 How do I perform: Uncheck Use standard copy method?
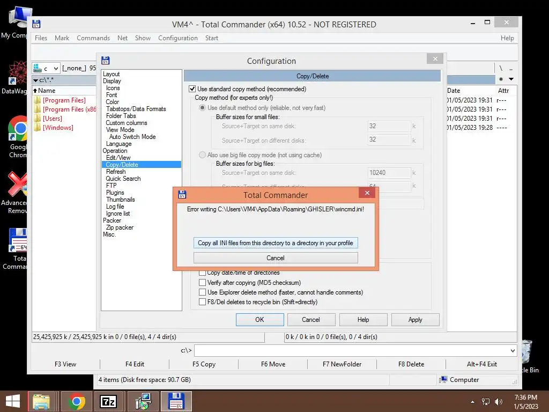192,89
